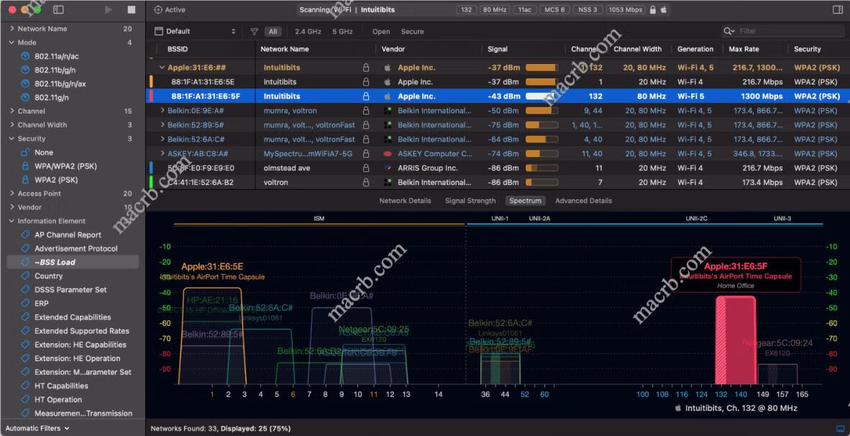Sort by the Signal column header
This screenshot has width=850, height=436.
(x=498, y=49)
